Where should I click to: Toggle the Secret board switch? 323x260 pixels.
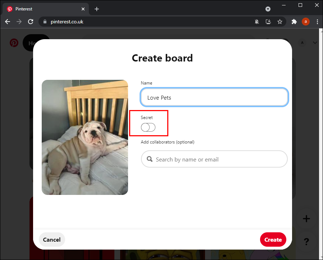148,127
